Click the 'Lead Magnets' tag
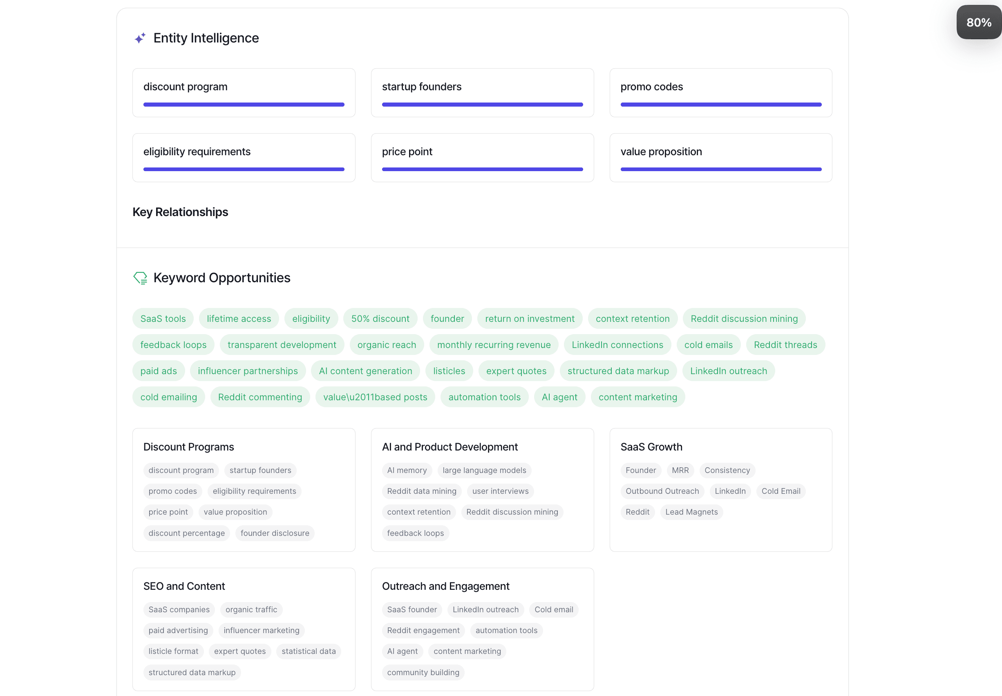The height and width of the screenshot is (696, 1002). [691, 513]
